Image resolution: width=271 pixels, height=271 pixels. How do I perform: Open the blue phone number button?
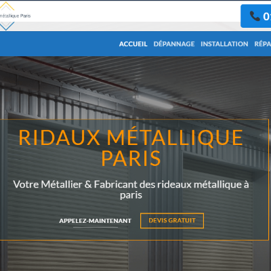tap(255, 16)
